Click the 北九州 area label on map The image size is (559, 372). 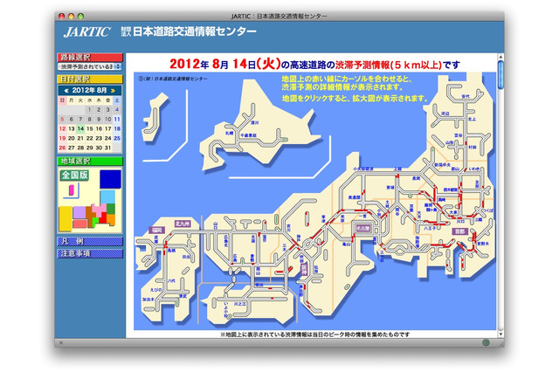pyautogui.click(x=183, y=224)
